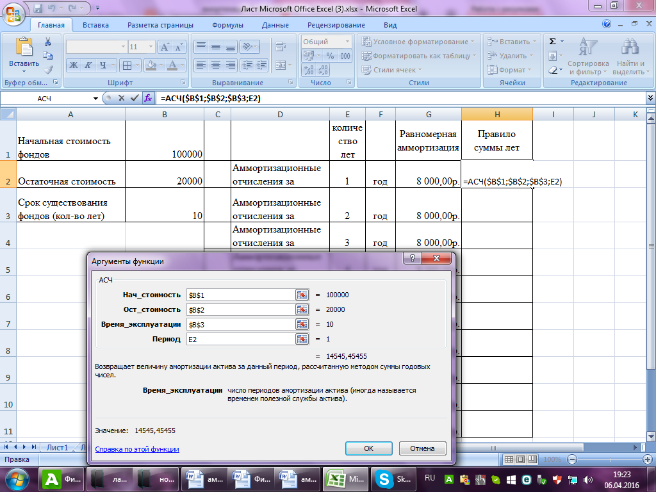Click the Paste clipboard icon
Viewport: 656px width, 492px height.
[24, 47]
